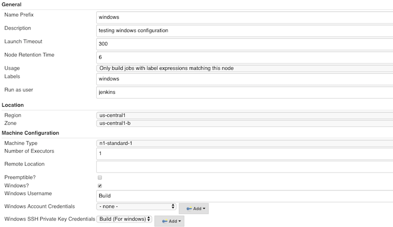Click key icon beside SSH Private Key Credentials
The image size is (393, 227).
164,221
